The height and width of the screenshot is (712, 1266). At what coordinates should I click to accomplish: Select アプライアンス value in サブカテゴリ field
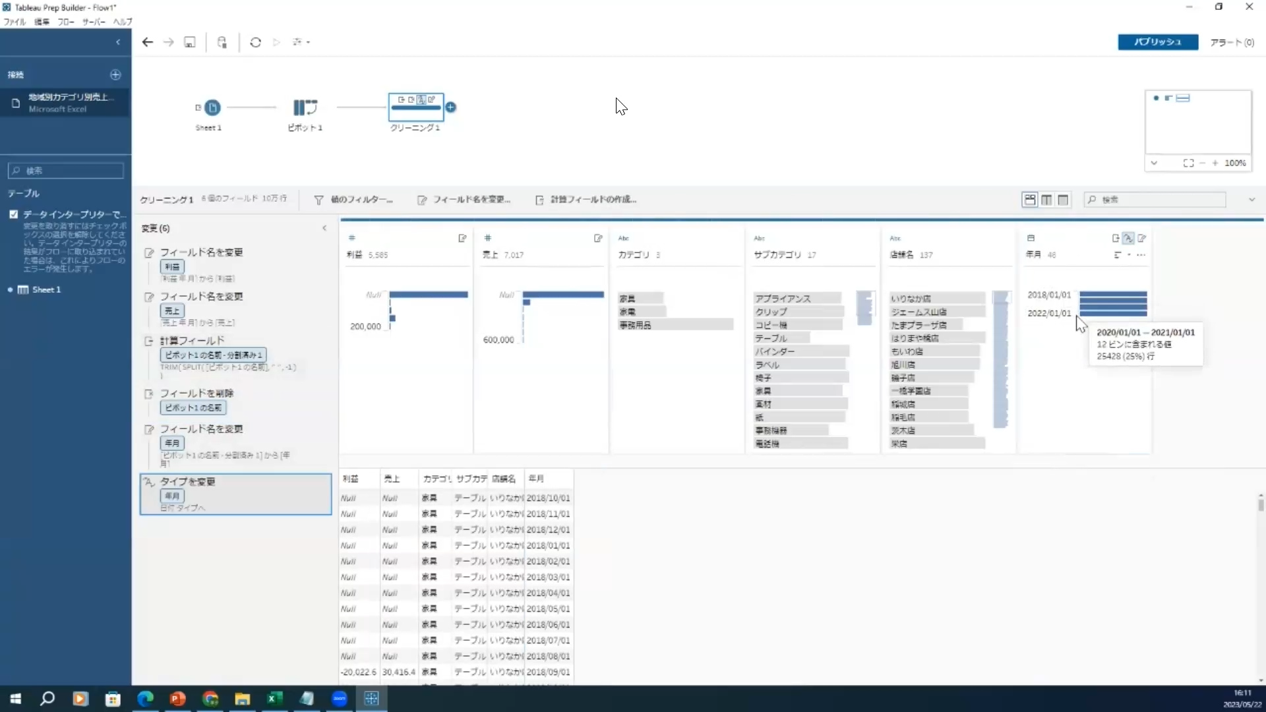click(798, 299)
